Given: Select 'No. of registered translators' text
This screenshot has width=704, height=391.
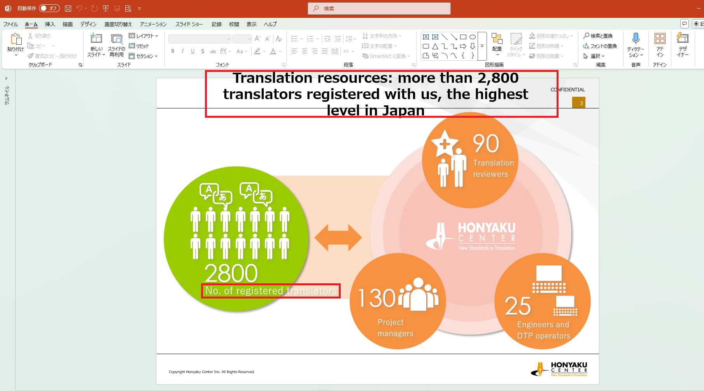Looking at the screenshot, I should [271, 291].
